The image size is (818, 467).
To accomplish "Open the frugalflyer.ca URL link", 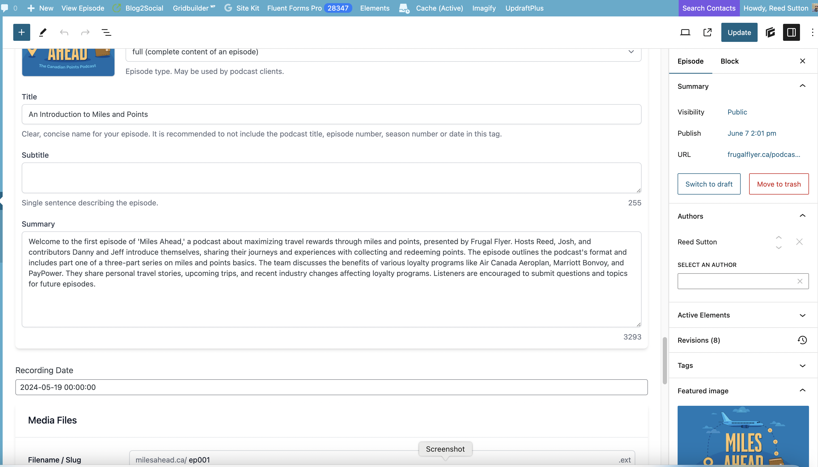I will point(763,154).
